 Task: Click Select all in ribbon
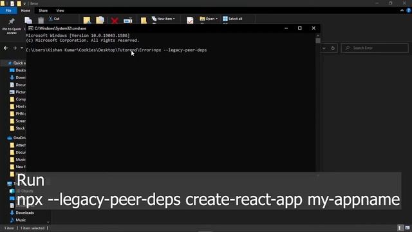coord(232,19)
